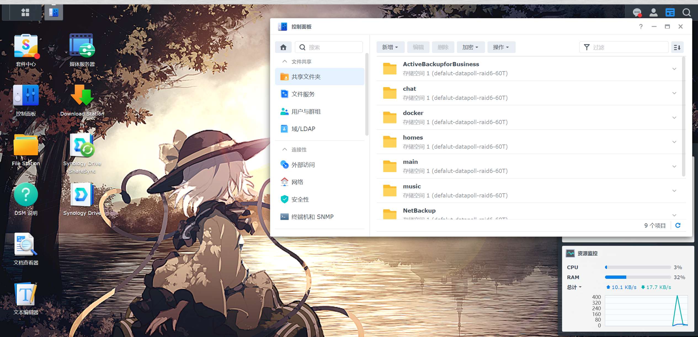Expand the docker shared folder details
The width and height of the screenshot is (698, 337).
click(x=674, y=118)
